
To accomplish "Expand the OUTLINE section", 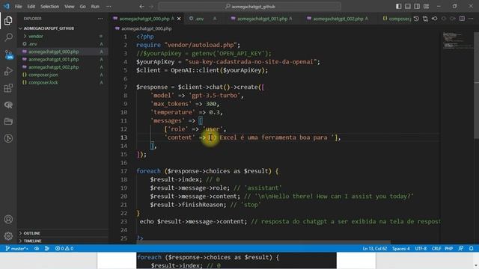I will [x=62, y=233].
